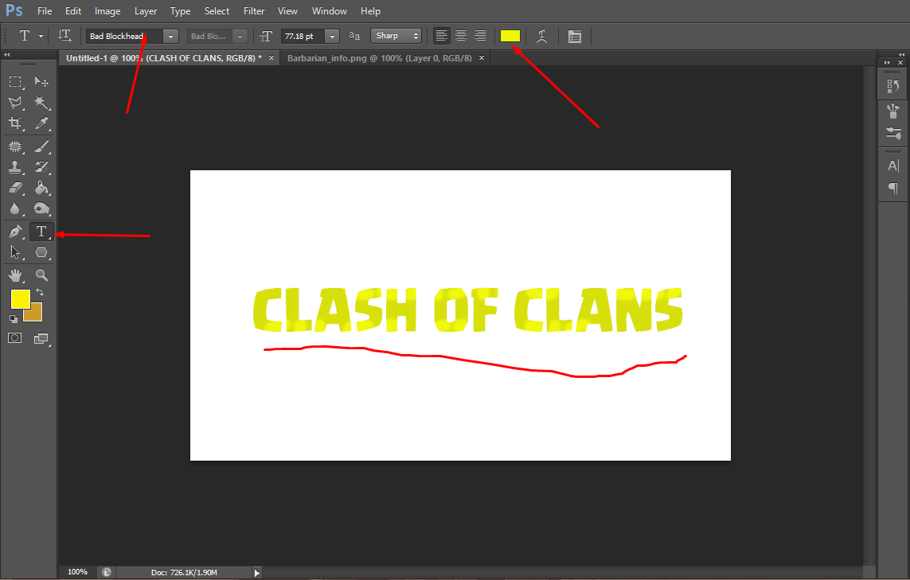The image size is (910, 580).
Task: Select the Rectangular Marquee tool
Action: [x=14, y=81]
